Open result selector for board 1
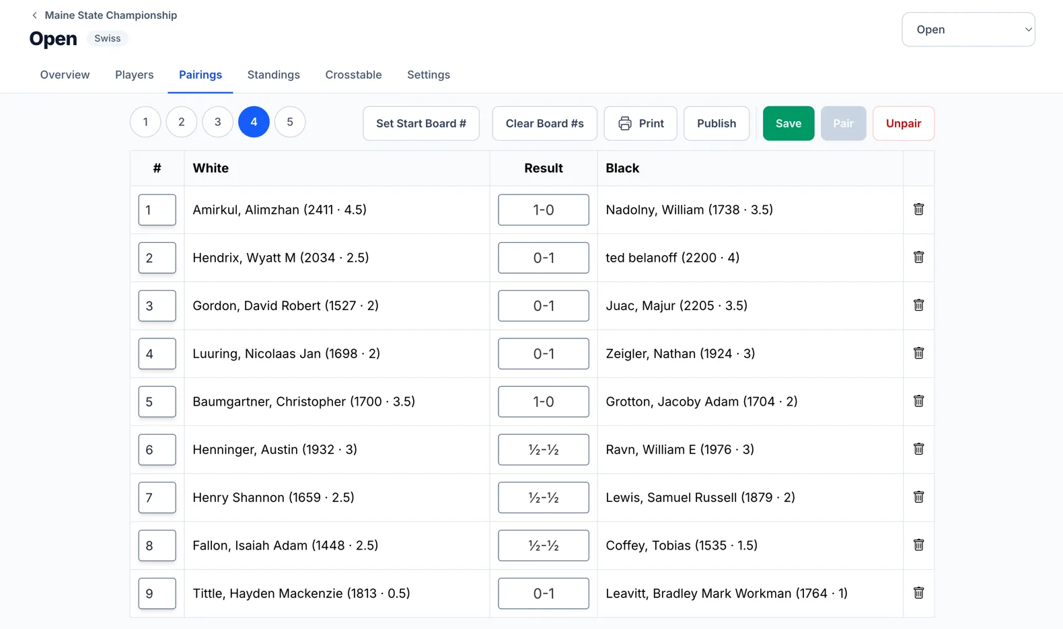 click(544, 210)
